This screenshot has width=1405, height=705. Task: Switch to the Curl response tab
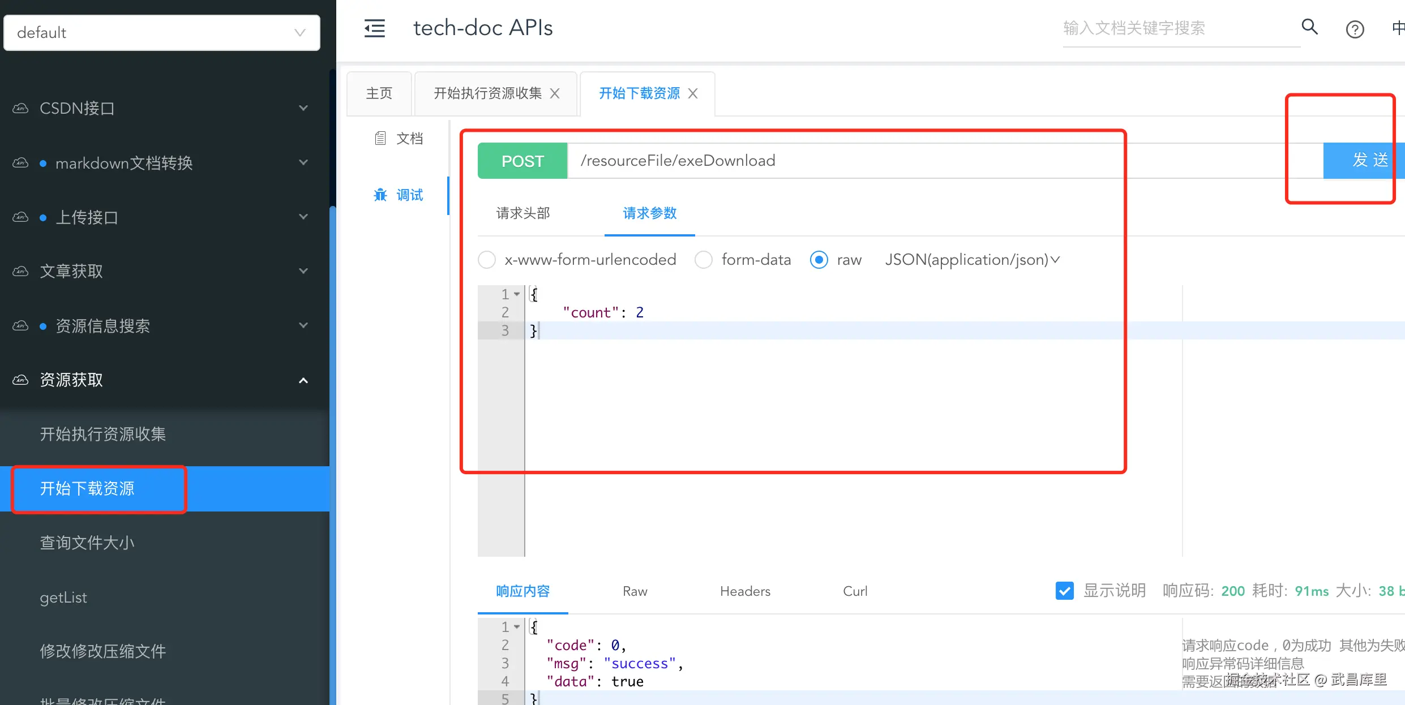(855, 591)
